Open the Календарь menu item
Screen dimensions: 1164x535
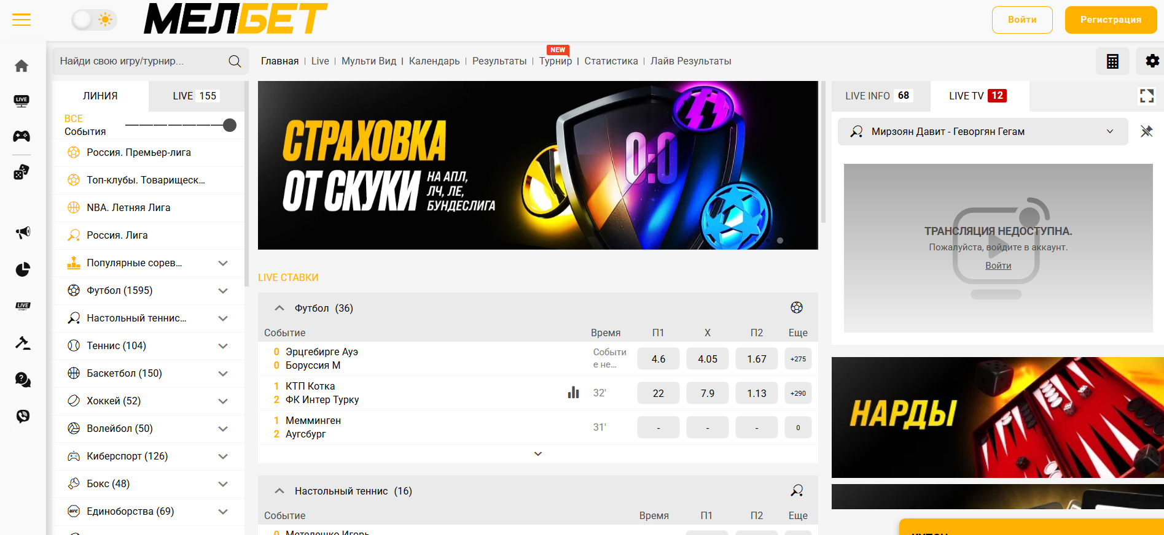click(434, 61)
